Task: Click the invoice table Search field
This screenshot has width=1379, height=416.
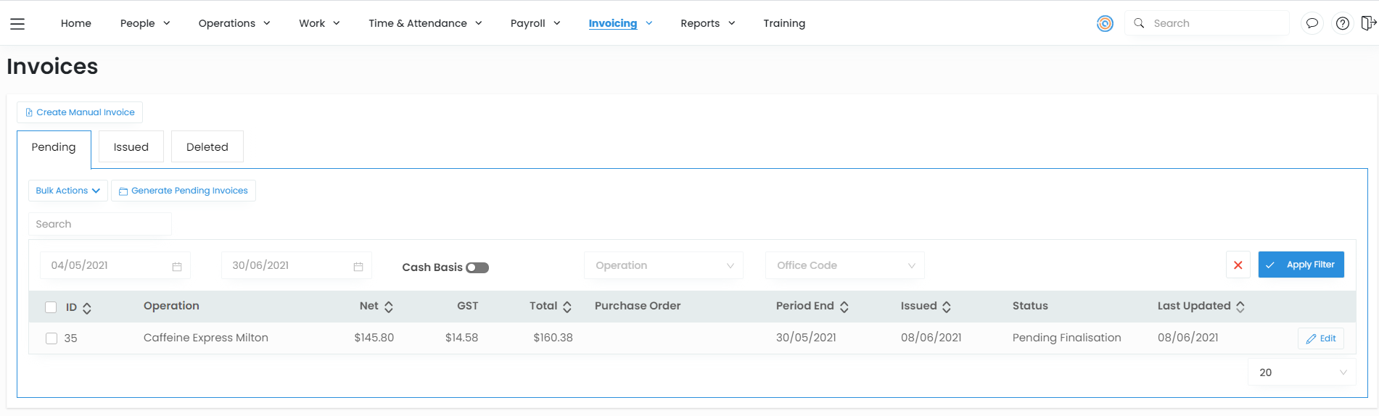Action: (99, 224)
